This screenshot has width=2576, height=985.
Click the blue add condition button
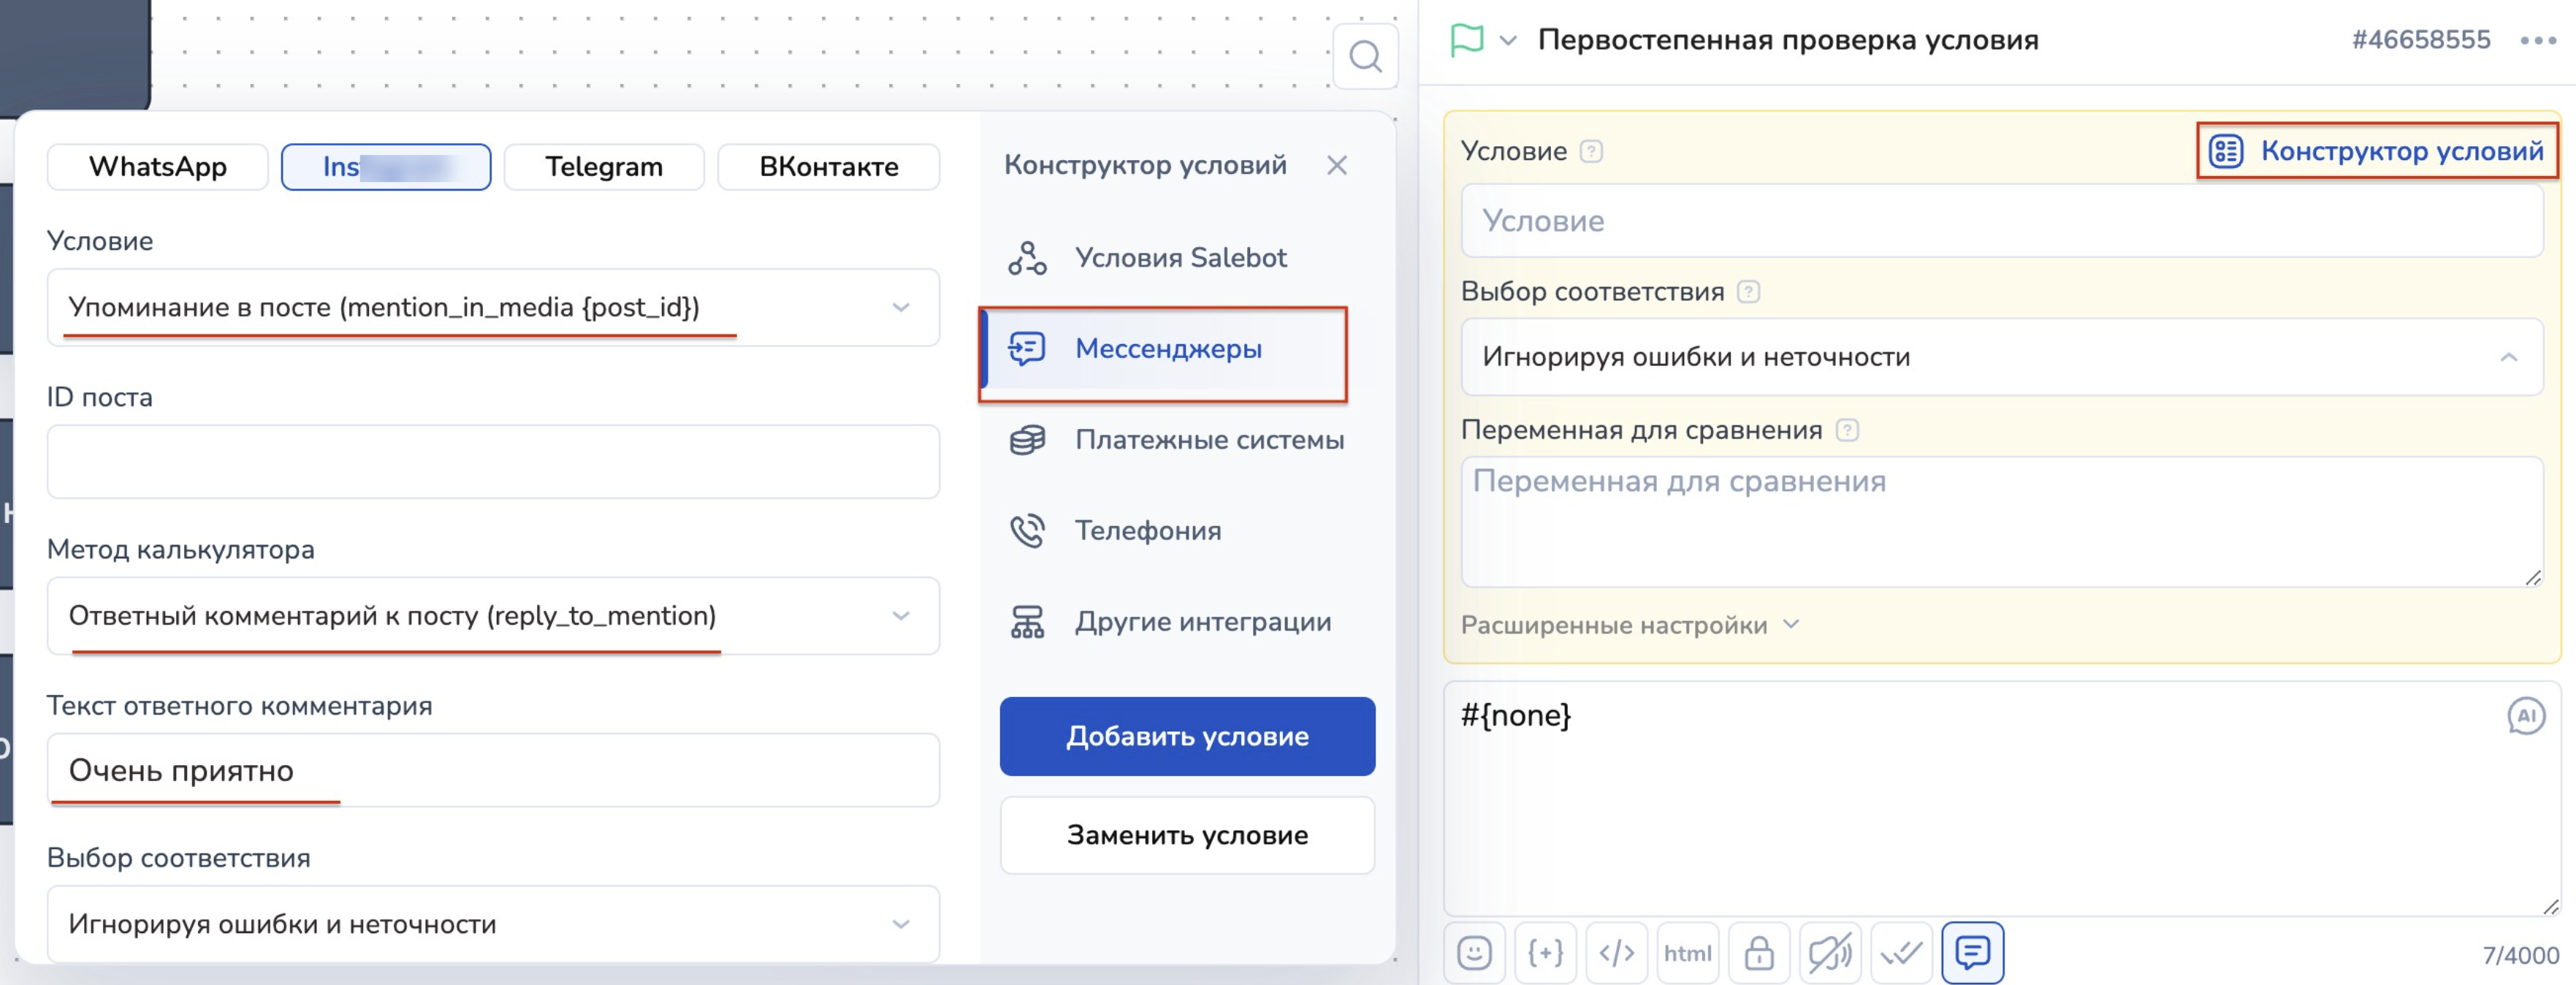tap(1187, 737)
